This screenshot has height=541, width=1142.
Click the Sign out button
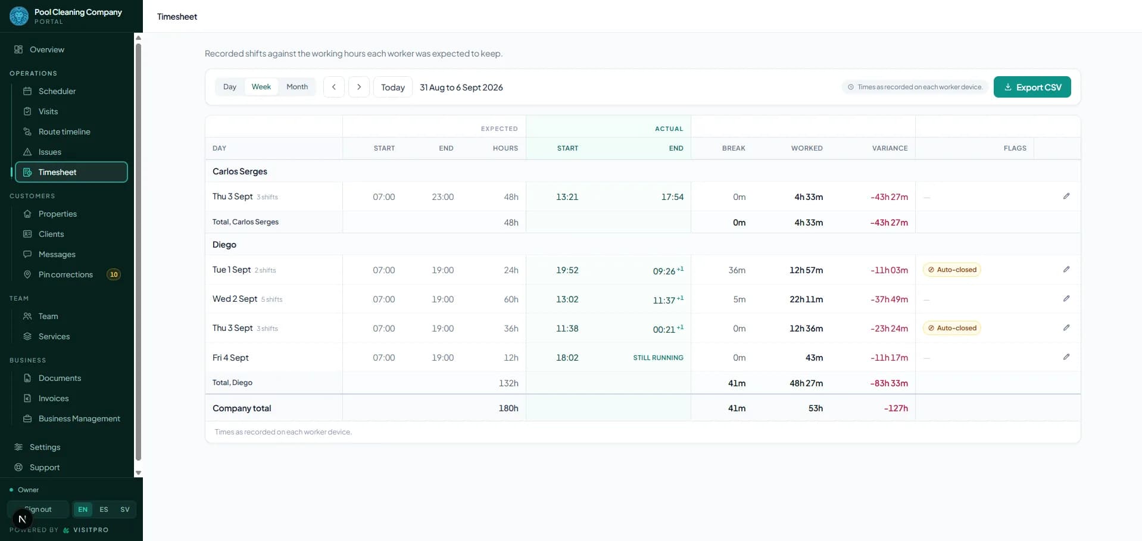click(x=38, y=509)
